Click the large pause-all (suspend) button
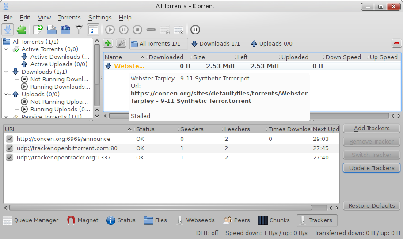Viewport: 403px width, 239px height. [x=195, y=30]
